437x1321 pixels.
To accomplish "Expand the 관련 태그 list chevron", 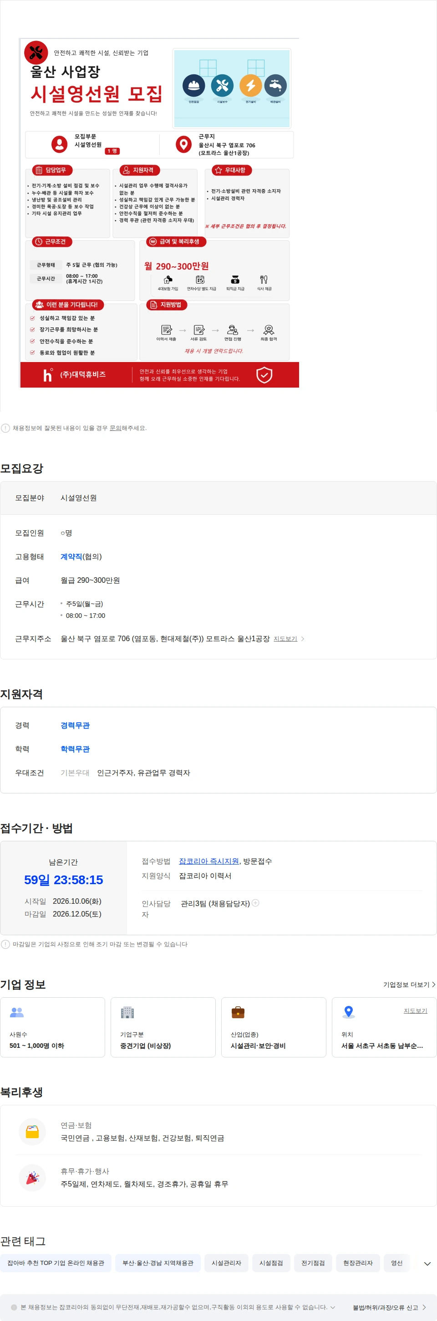I will (427, 1264).
